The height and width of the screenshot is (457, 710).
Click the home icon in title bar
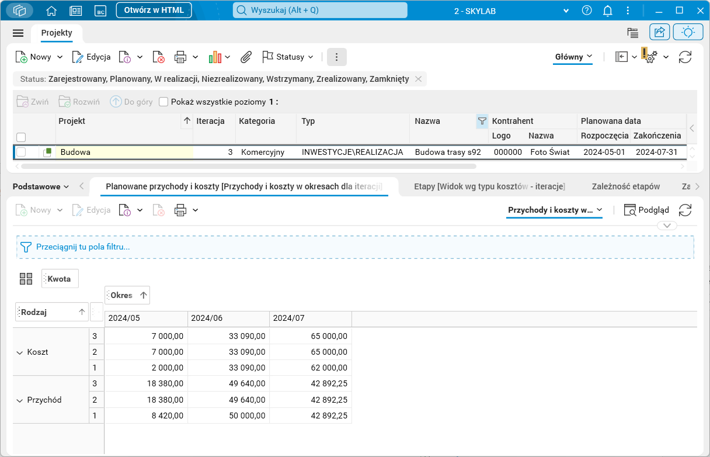point(51,11)
